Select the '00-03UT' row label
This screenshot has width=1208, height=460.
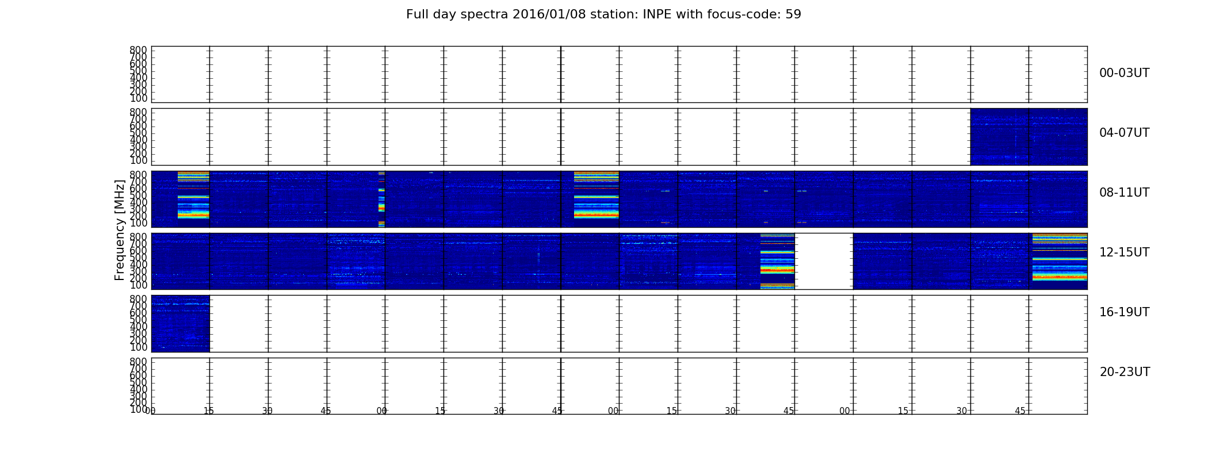tap(1124, 73)
